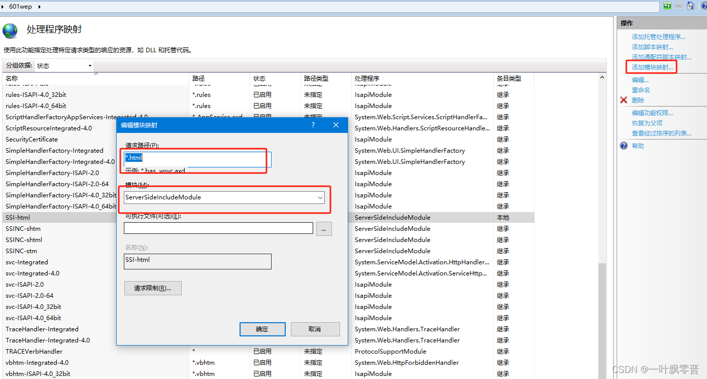Click the scrollbar up arrow of the list
The image size is (707, 379).
[x=602, y=78]
